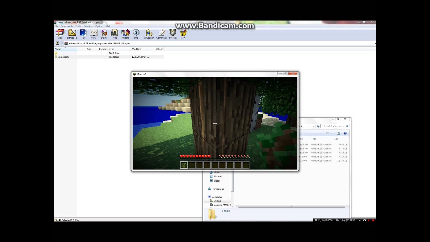Open the Favorites menu
430x242 pixels.
coord(88,26)
